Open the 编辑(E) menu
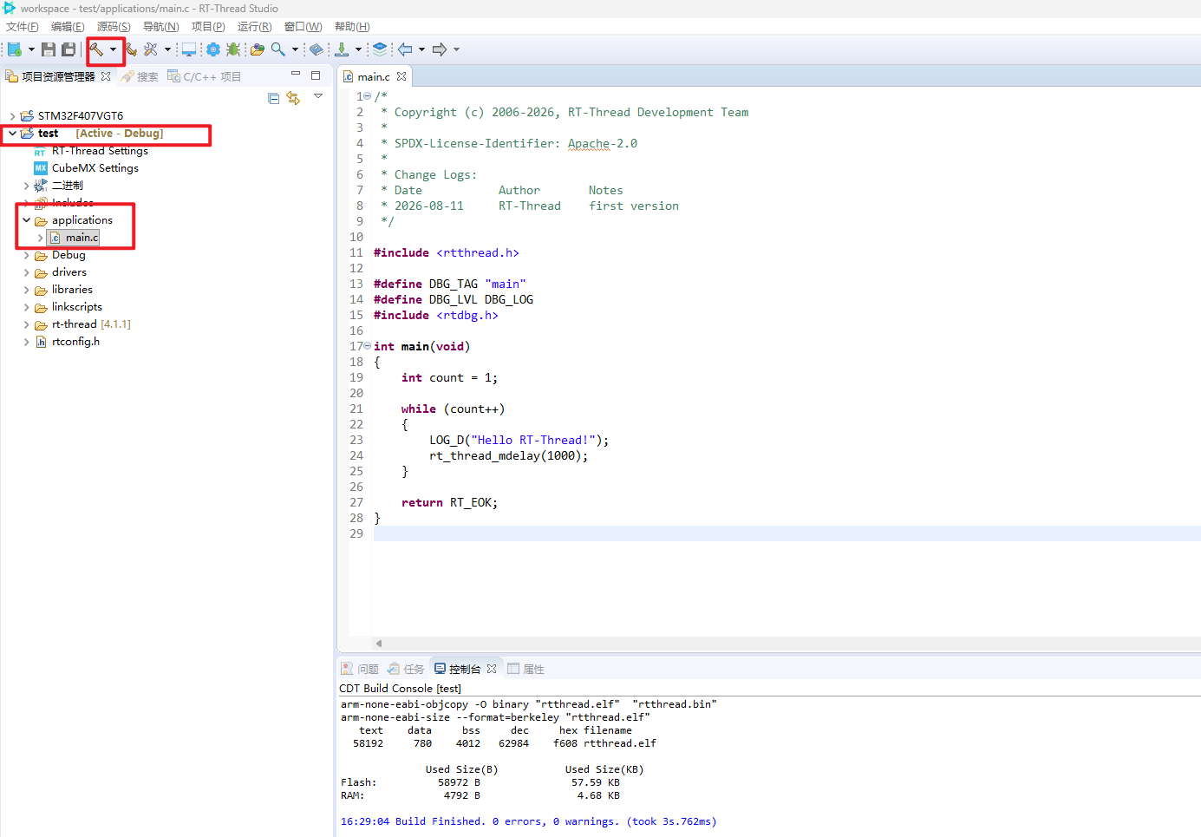 (68, 27)
